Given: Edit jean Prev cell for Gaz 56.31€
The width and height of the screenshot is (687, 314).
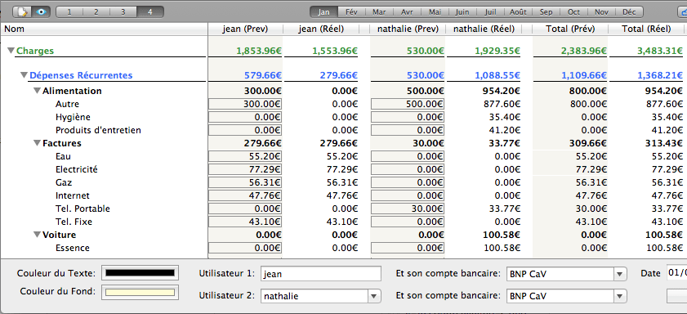Looking at the screenshot, I should [x=245, y=182].
